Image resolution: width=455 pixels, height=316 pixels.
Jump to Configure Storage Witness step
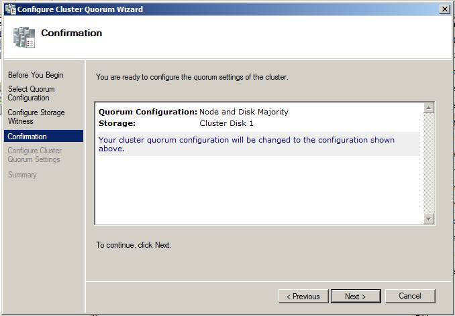(36, 116)
